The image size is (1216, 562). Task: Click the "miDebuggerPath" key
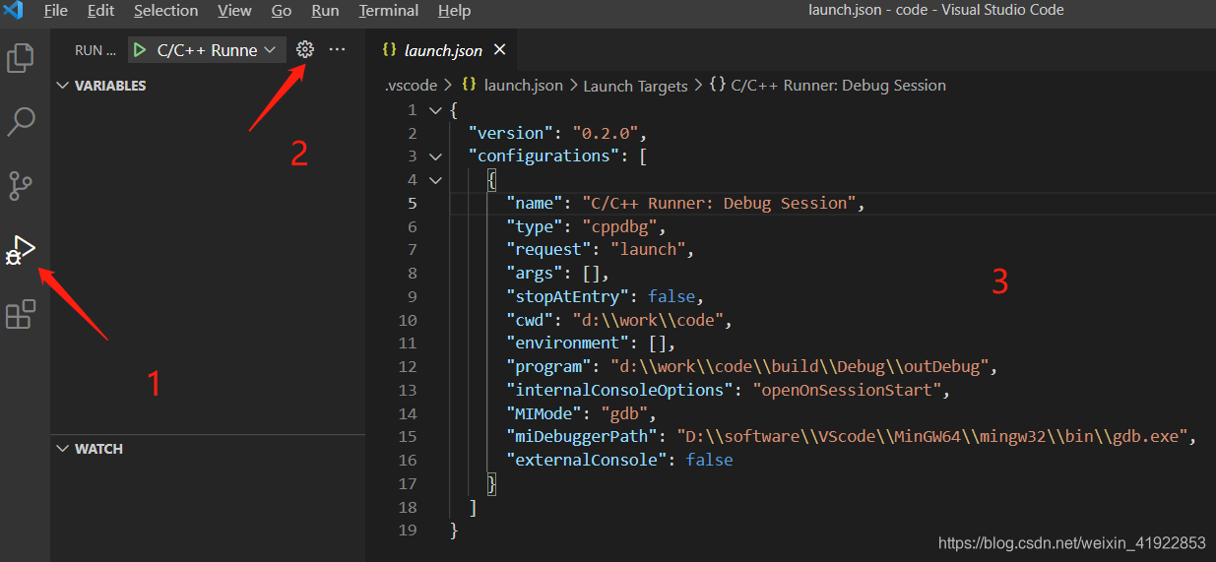581,437
